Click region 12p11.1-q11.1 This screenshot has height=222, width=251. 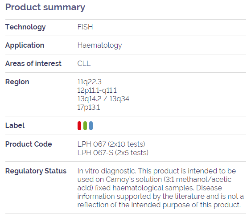(97, 90)
